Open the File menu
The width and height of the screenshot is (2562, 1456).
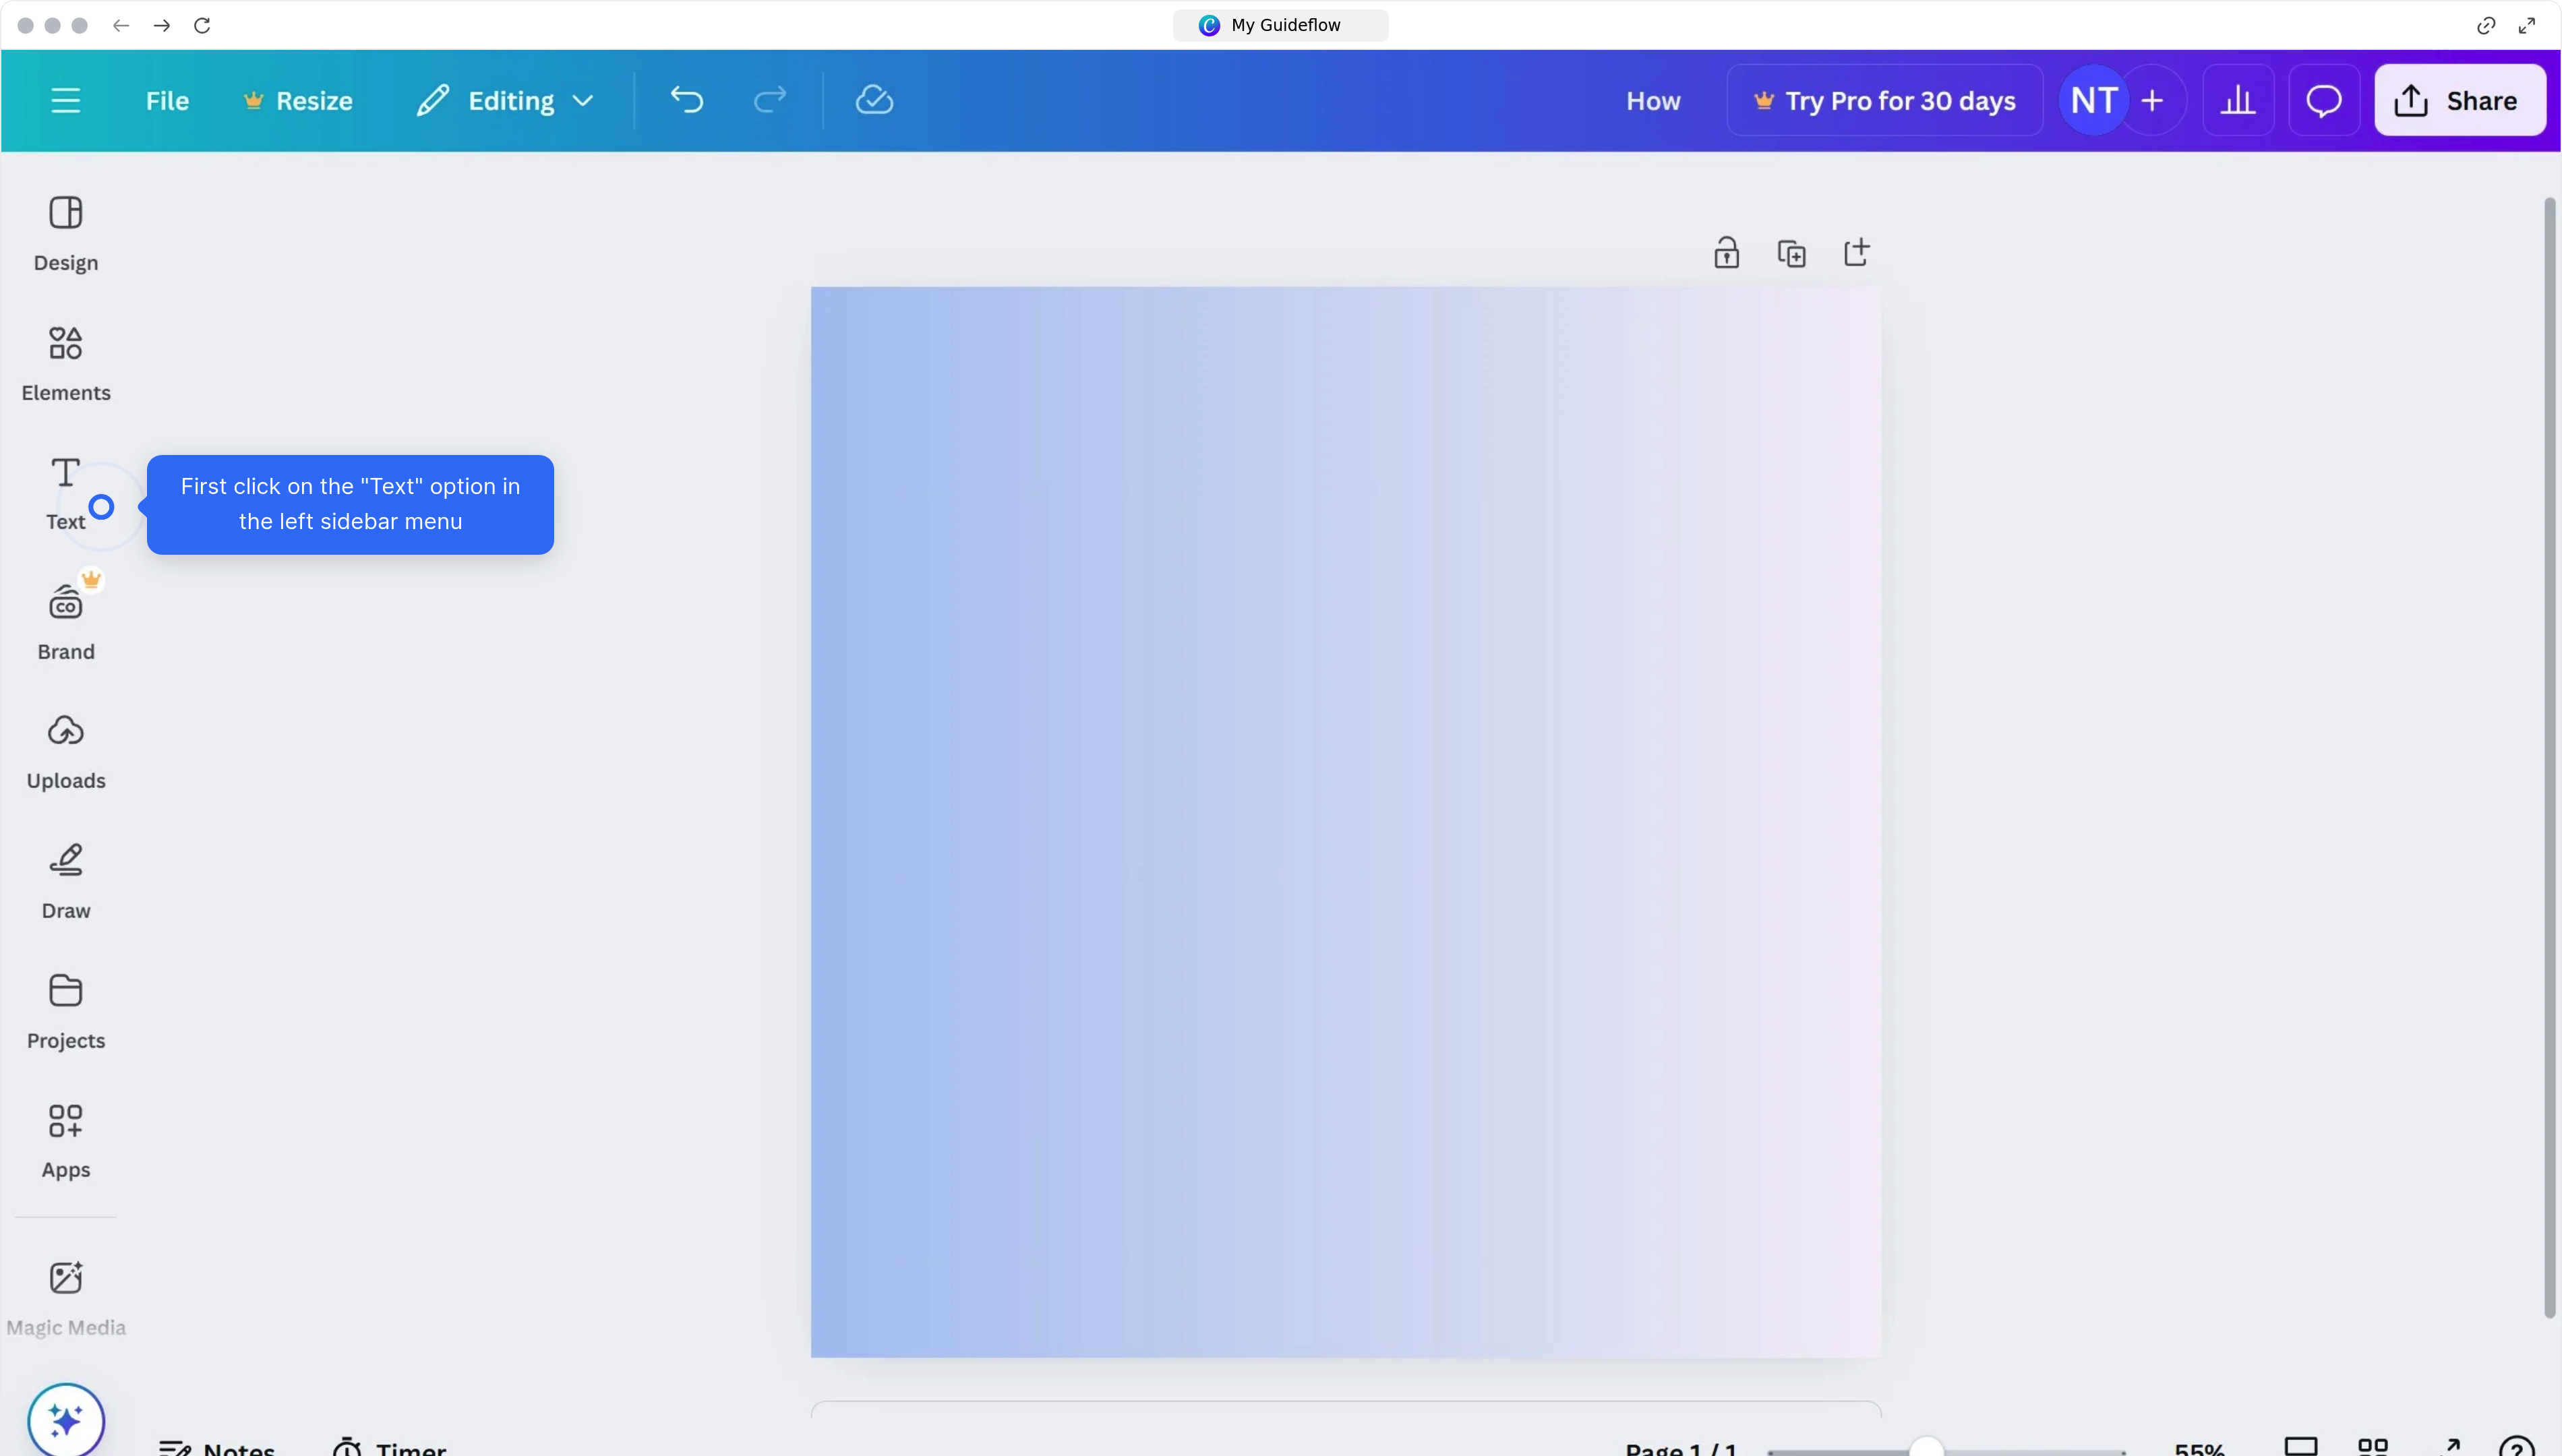pyautogui.click(x=166, y=100)
